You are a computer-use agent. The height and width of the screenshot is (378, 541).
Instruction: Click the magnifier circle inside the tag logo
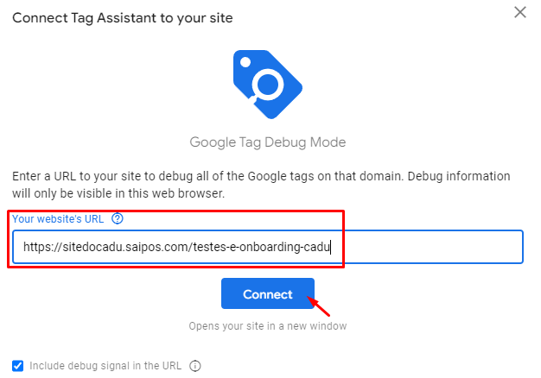click(x=267, y=85)
